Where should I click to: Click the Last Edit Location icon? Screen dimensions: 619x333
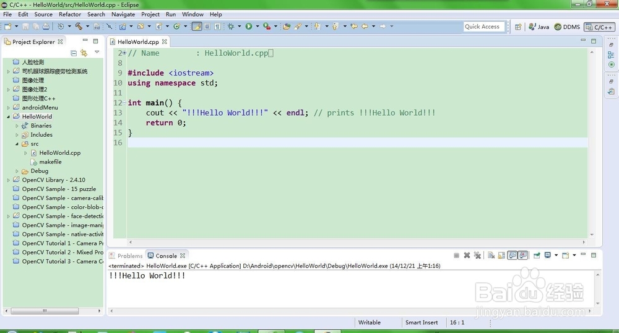tap(354, 27)
